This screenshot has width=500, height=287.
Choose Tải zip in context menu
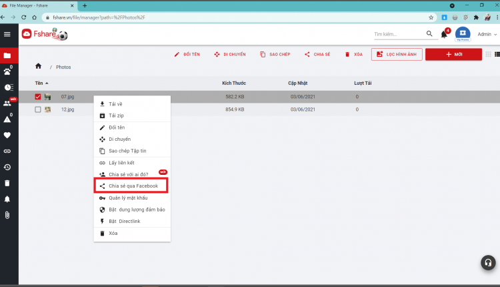[132, 115]
